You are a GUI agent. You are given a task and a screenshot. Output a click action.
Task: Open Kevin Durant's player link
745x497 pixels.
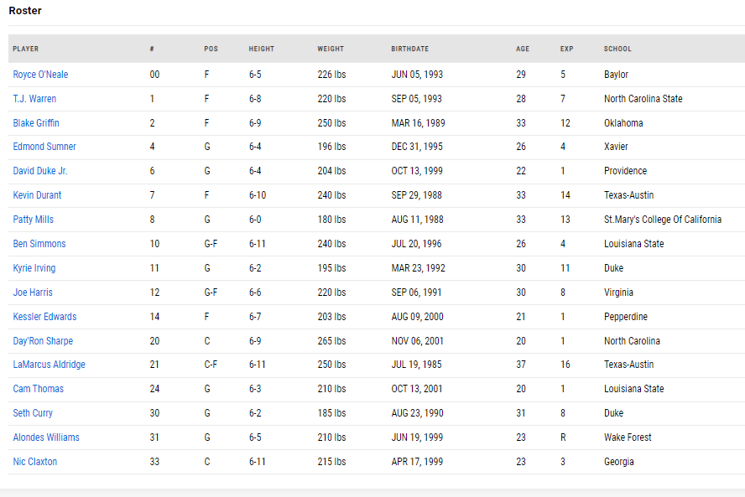click(37, 195)
